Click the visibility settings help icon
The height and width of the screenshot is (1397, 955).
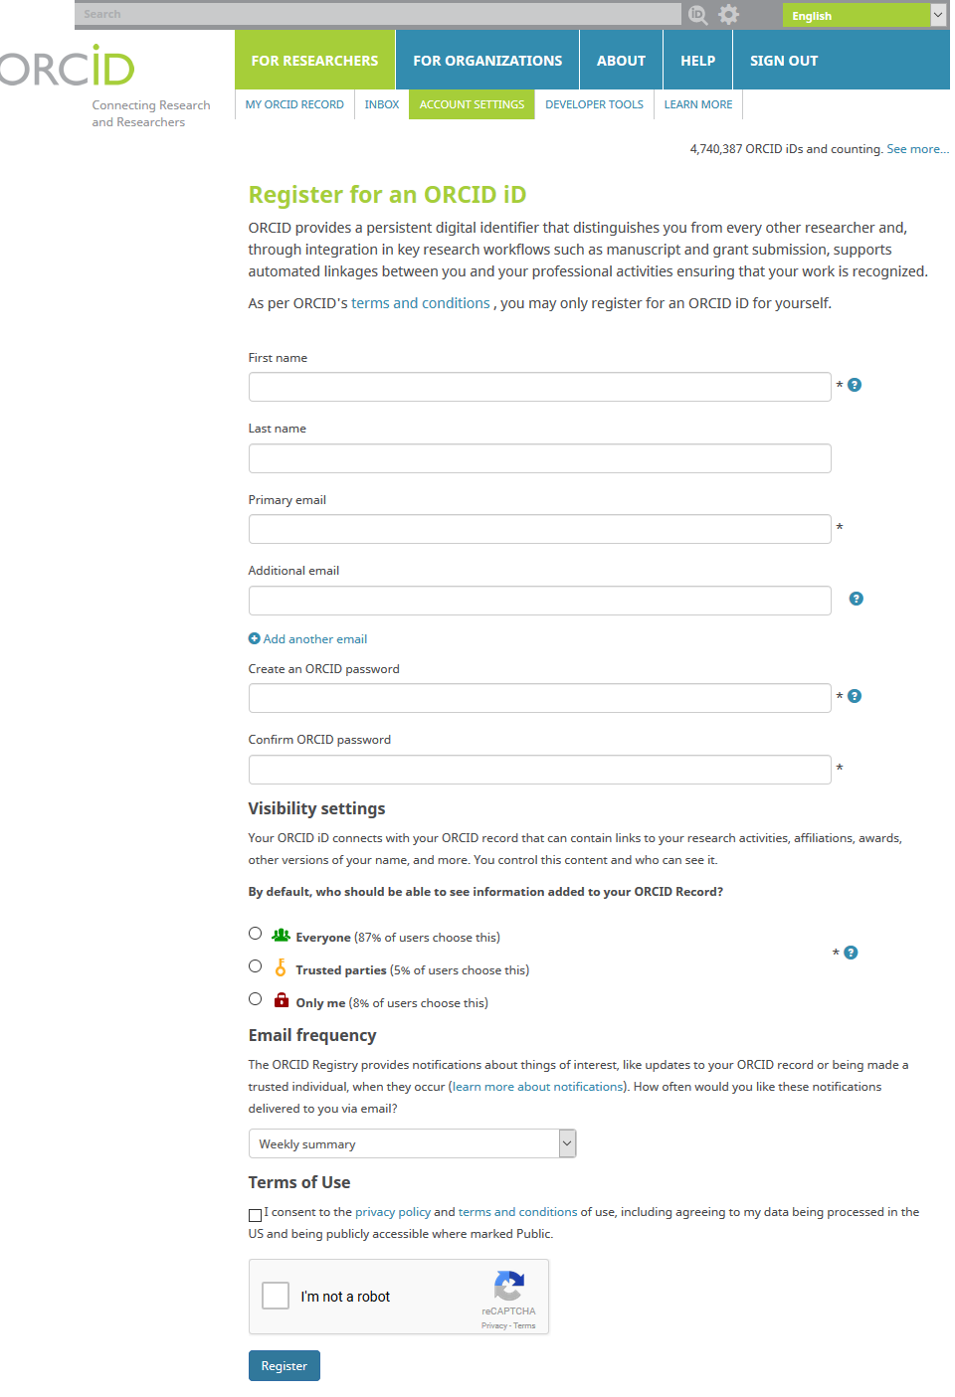click(851, 953)
